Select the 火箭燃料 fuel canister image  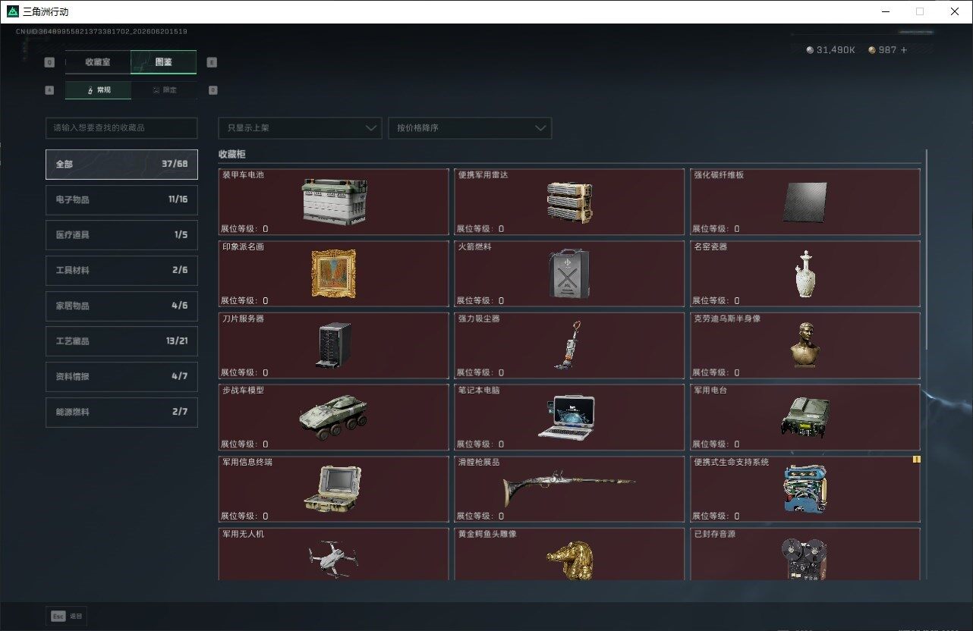coord(569,274)
